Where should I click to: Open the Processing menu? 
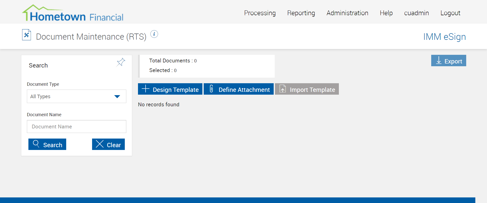click(260, 13)
